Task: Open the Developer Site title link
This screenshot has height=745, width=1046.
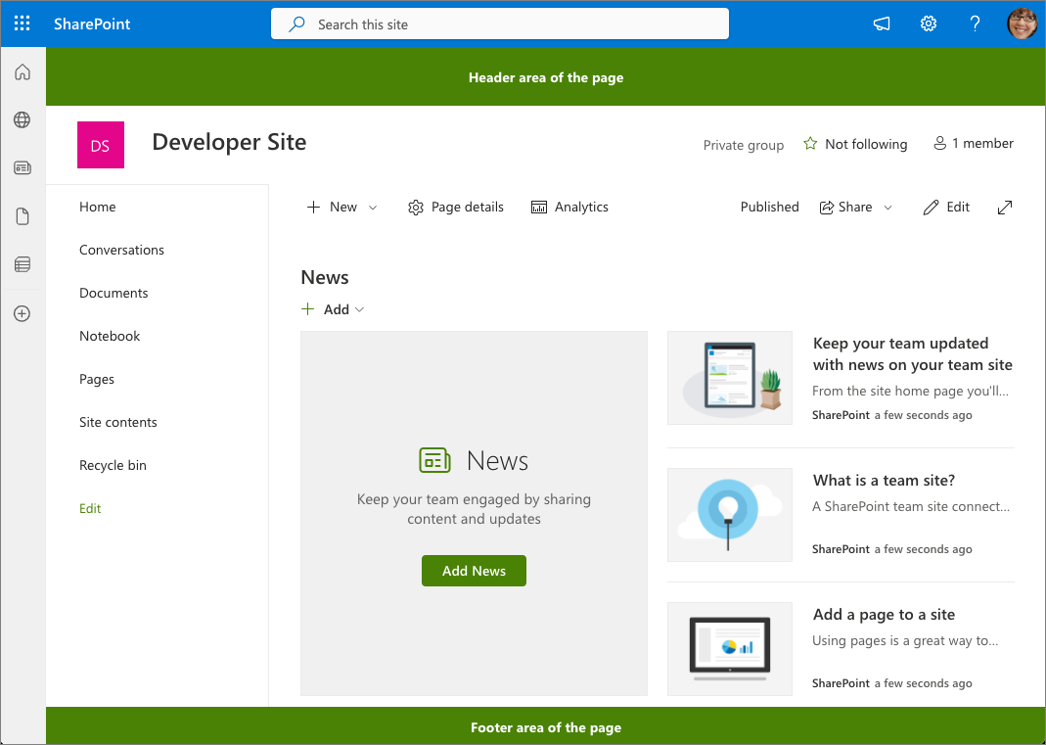Action: [x=229, y=142]
